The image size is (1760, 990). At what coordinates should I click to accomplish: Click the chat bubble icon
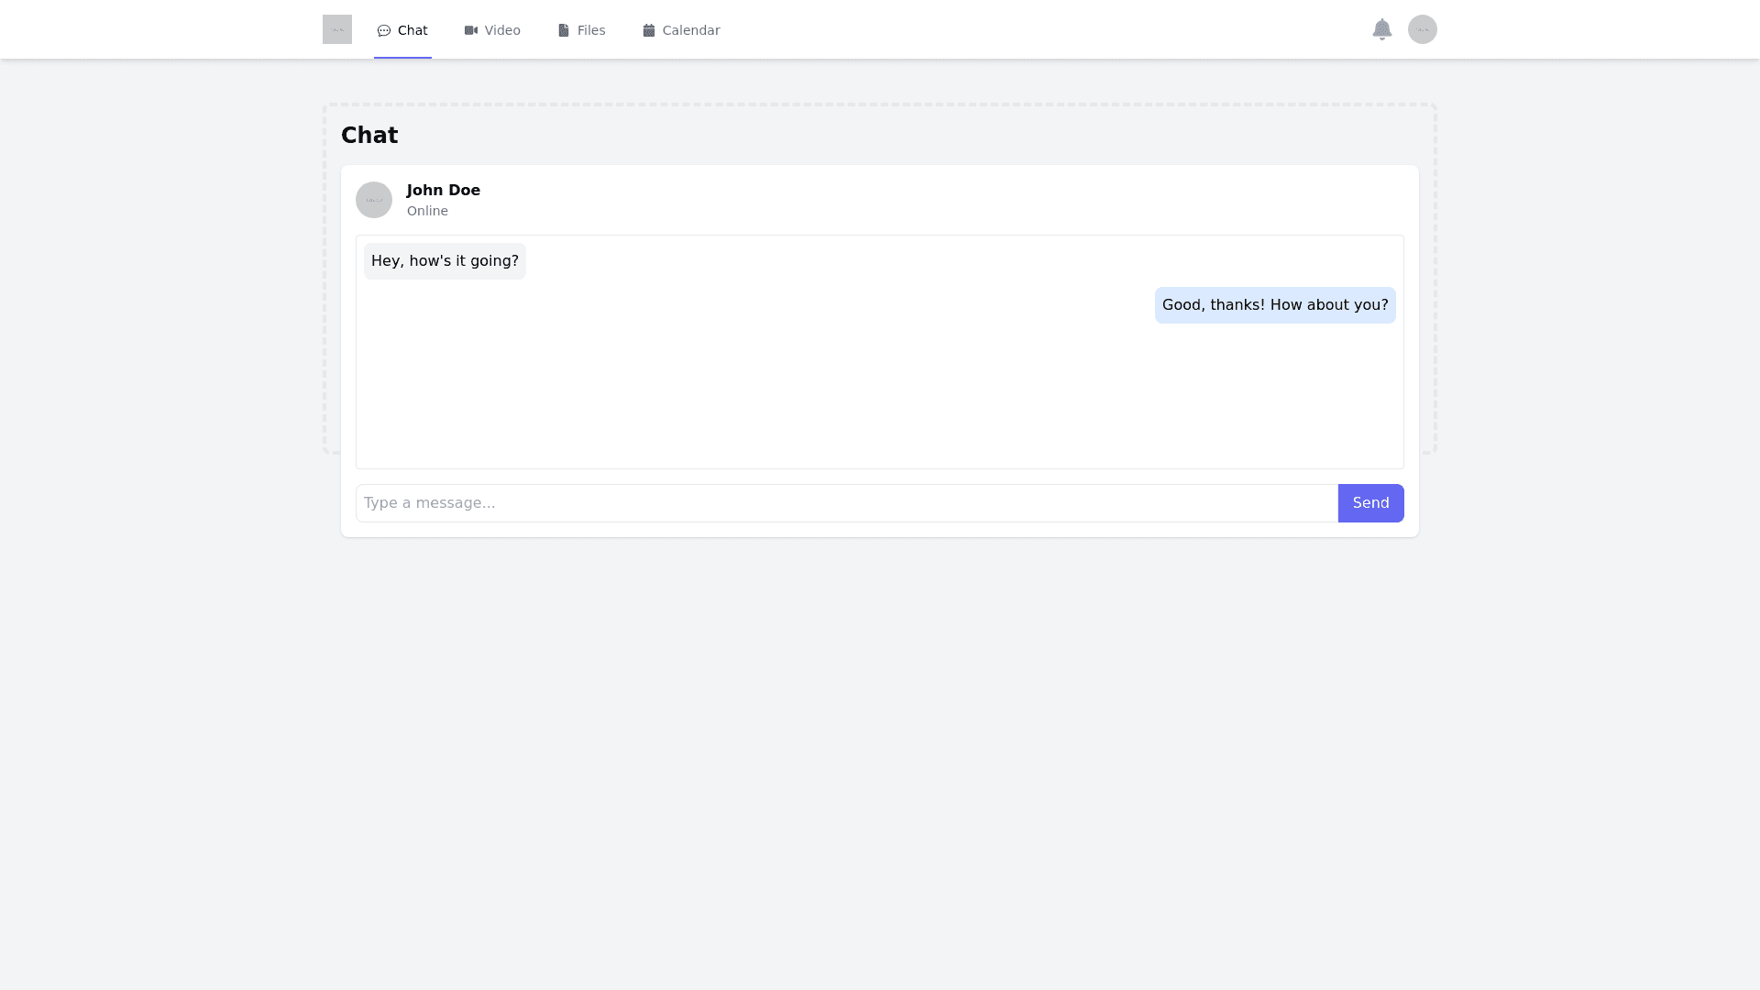pyautogui.click(x=384, y=31)
